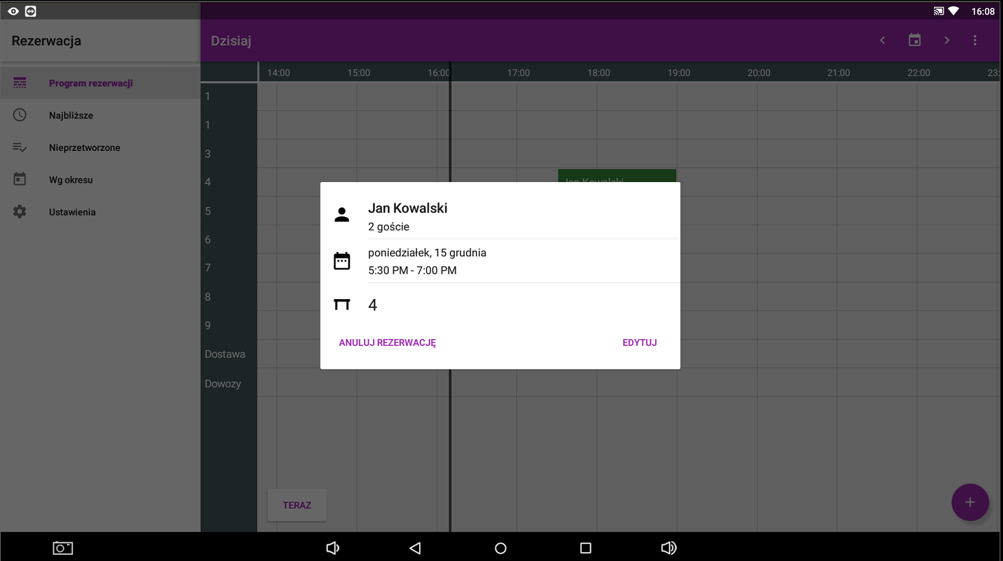The height and width of the screenshot is (561, 1003).
Task: Click the screenshot camera icon in navigation bar
Action: [x=63, y=548]
